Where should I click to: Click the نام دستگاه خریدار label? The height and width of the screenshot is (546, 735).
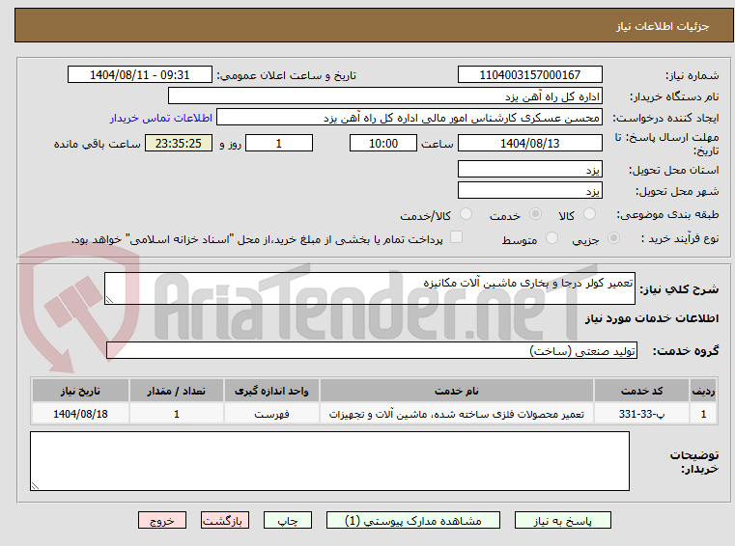(x=674, y=96)
